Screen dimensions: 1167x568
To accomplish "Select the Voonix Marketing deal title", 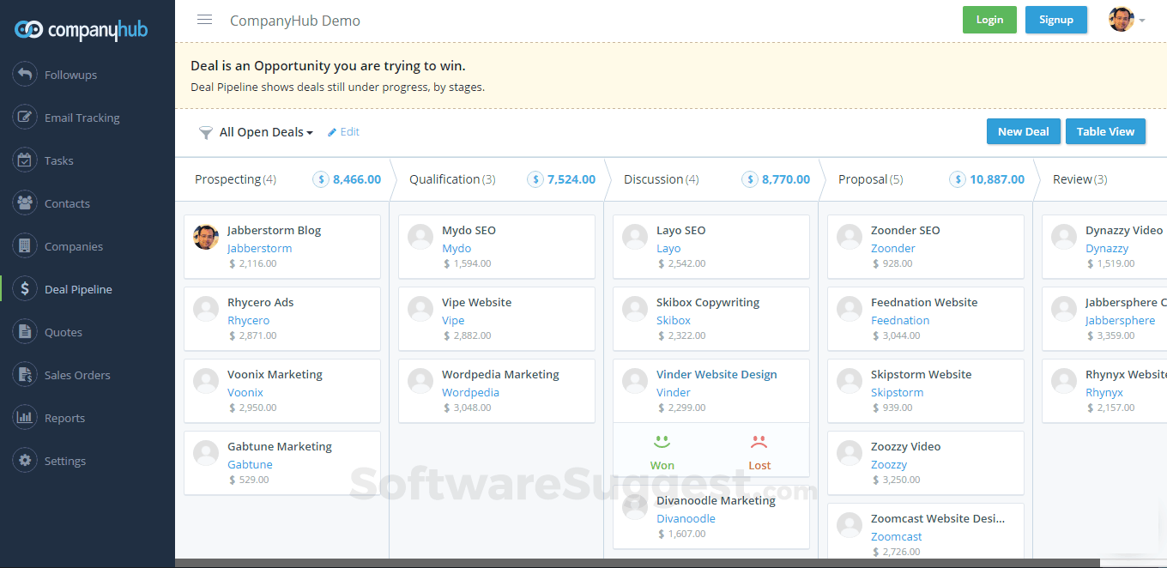I will (275, 374).
